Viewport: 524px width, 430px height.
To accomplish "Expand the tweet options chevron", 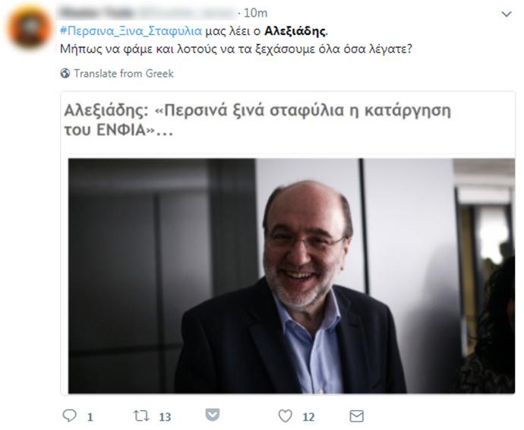I will click(507, 14).
